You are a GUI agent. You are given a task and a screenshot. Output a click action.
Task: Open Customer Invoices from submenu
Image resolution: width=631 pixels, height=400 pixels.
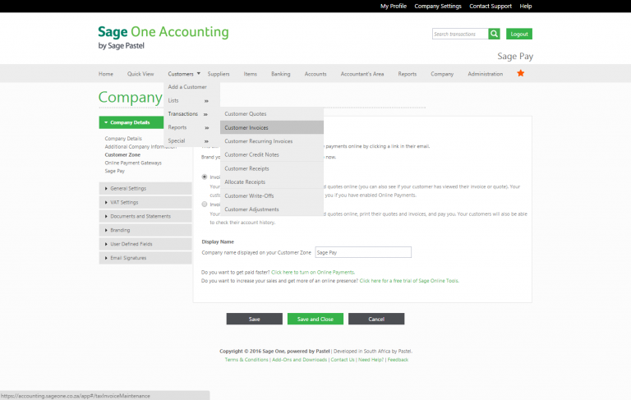272,127
